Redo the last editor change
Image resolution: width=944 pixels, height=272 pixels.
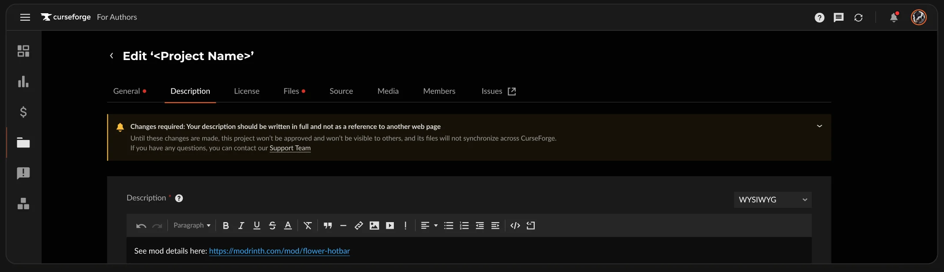tap(157, 226)
